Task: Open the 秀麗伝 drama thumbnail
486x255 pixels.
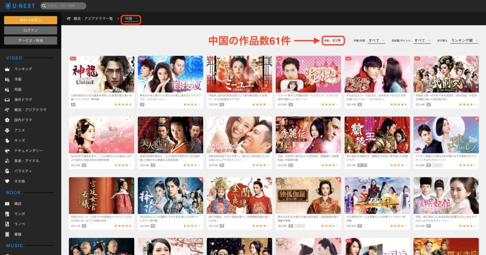Action: (308, 135)
